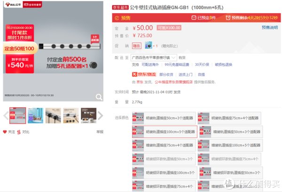Click the shipping time 预计最晚2021-11-04 text
This screenshot has width=282, height=192.
pos(156,92)
